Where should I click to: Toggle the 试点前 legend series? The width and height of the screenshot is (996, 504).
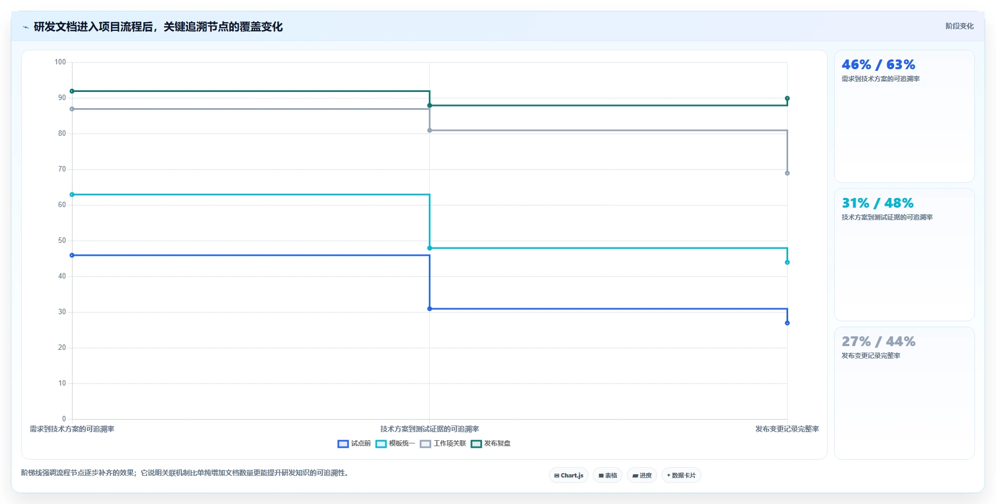(355, 443)
